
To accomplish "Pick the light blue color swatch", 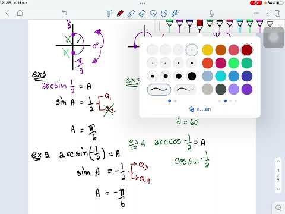I will click(207, 76).
